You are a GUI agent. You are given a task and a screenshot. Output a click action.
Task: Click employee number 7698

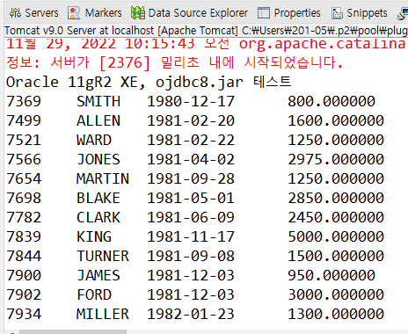[24, 198]
